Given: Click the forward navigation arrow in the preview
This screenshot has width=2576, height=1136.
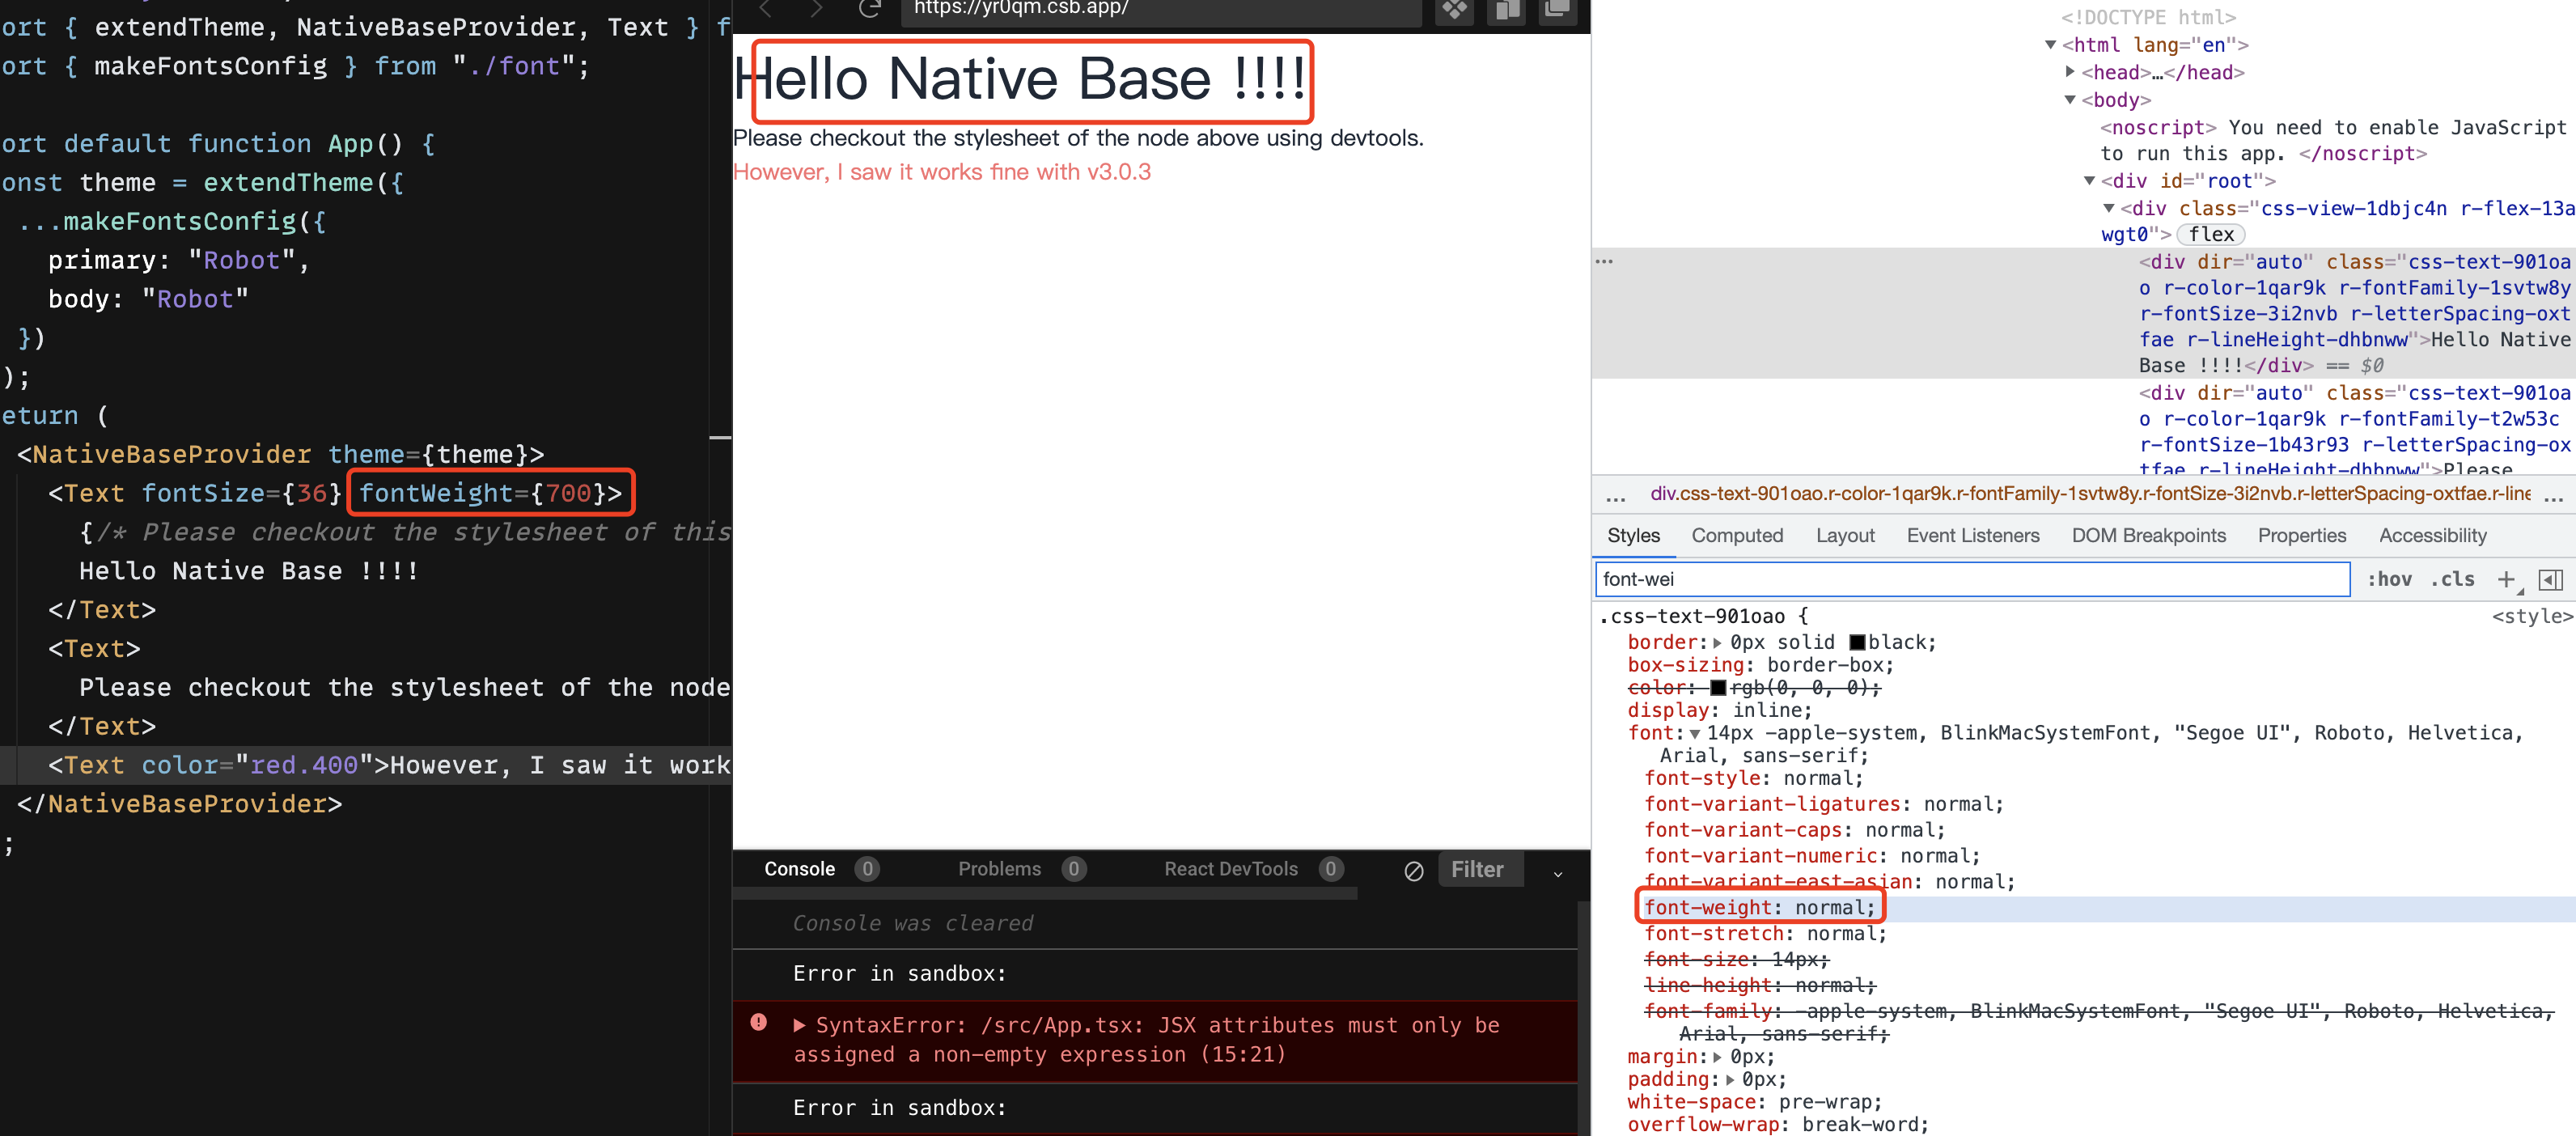Looking at the screenshot, I should (x=817, y=9).
